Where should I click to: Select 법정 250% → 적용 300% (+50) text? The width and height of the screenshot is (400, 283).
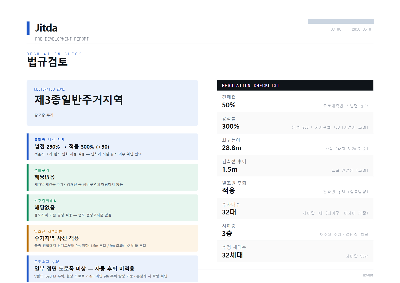tap(72, 147)
